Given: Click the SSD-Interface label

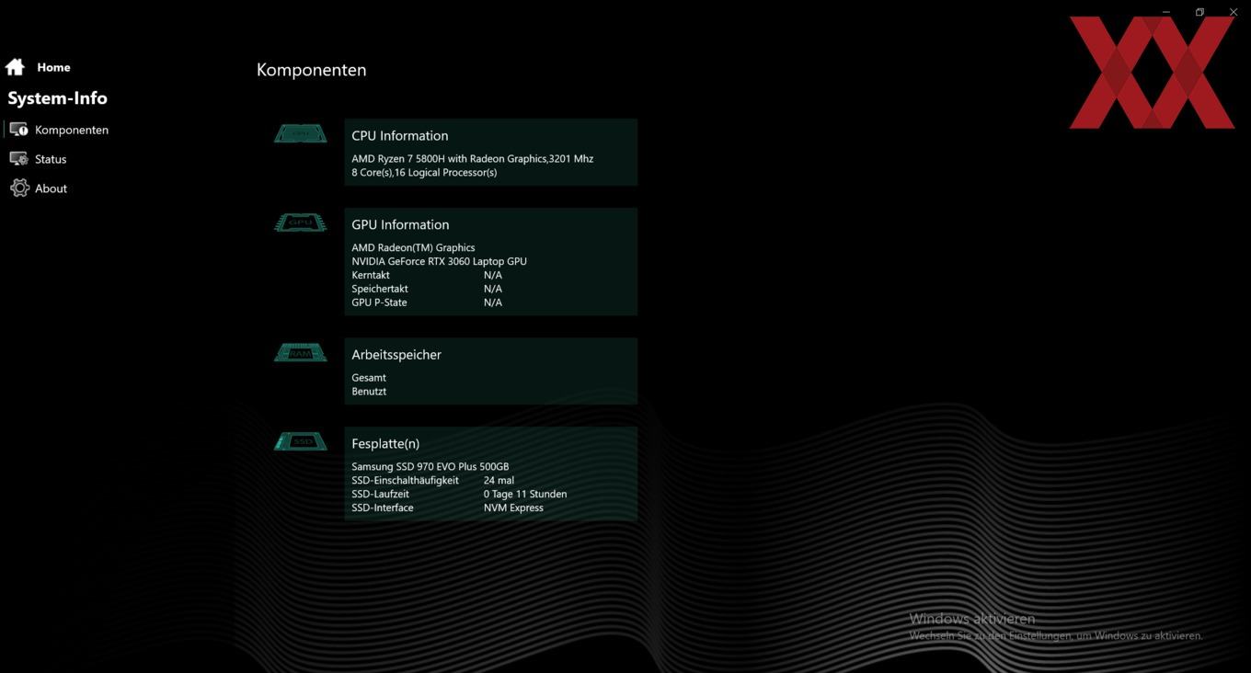Looking at the screenshot, I should (x=383, y=508).
